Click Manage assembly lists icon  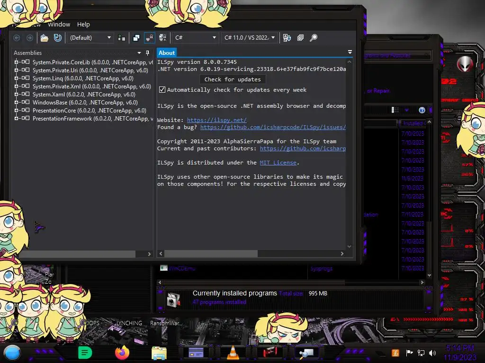click(x=122, y=38)
